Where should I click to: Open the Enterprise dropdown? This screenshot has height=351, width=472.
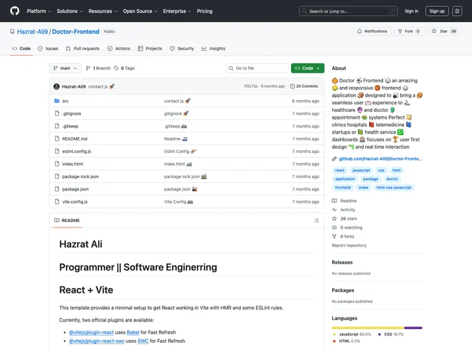(x=177, y=11)
